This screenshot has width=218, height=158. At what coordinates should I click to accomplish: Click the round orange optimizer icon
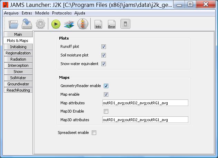pyautogui.click(x=82, y=24)
